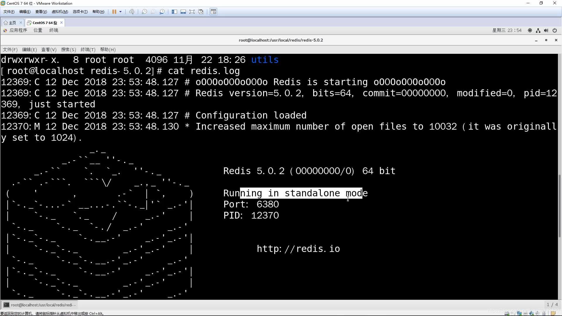Open terminal 终端(T) menu

tap(88, 49)
